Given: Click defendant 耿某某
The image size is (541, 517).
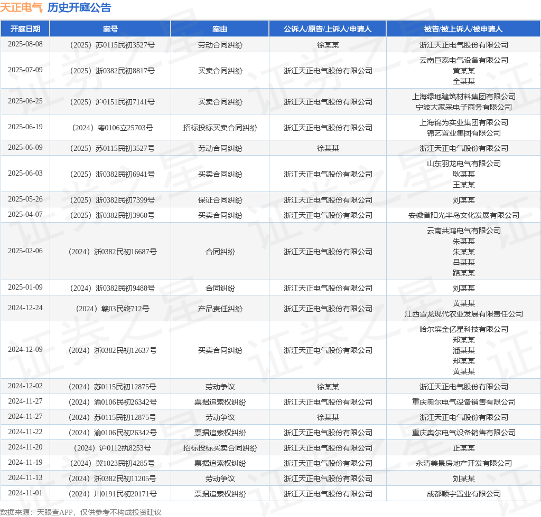Looking at the screenshot, I should (x=463, y=174).
